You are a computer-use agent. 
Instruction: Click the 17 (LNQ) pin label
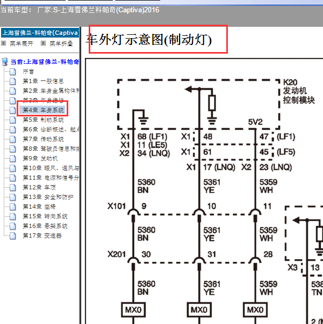point(219,167)
